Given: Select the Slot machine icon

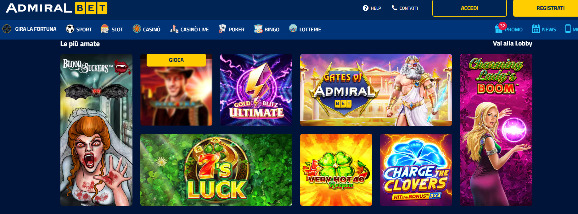Looking at the screenshot, I should [105, 29].
